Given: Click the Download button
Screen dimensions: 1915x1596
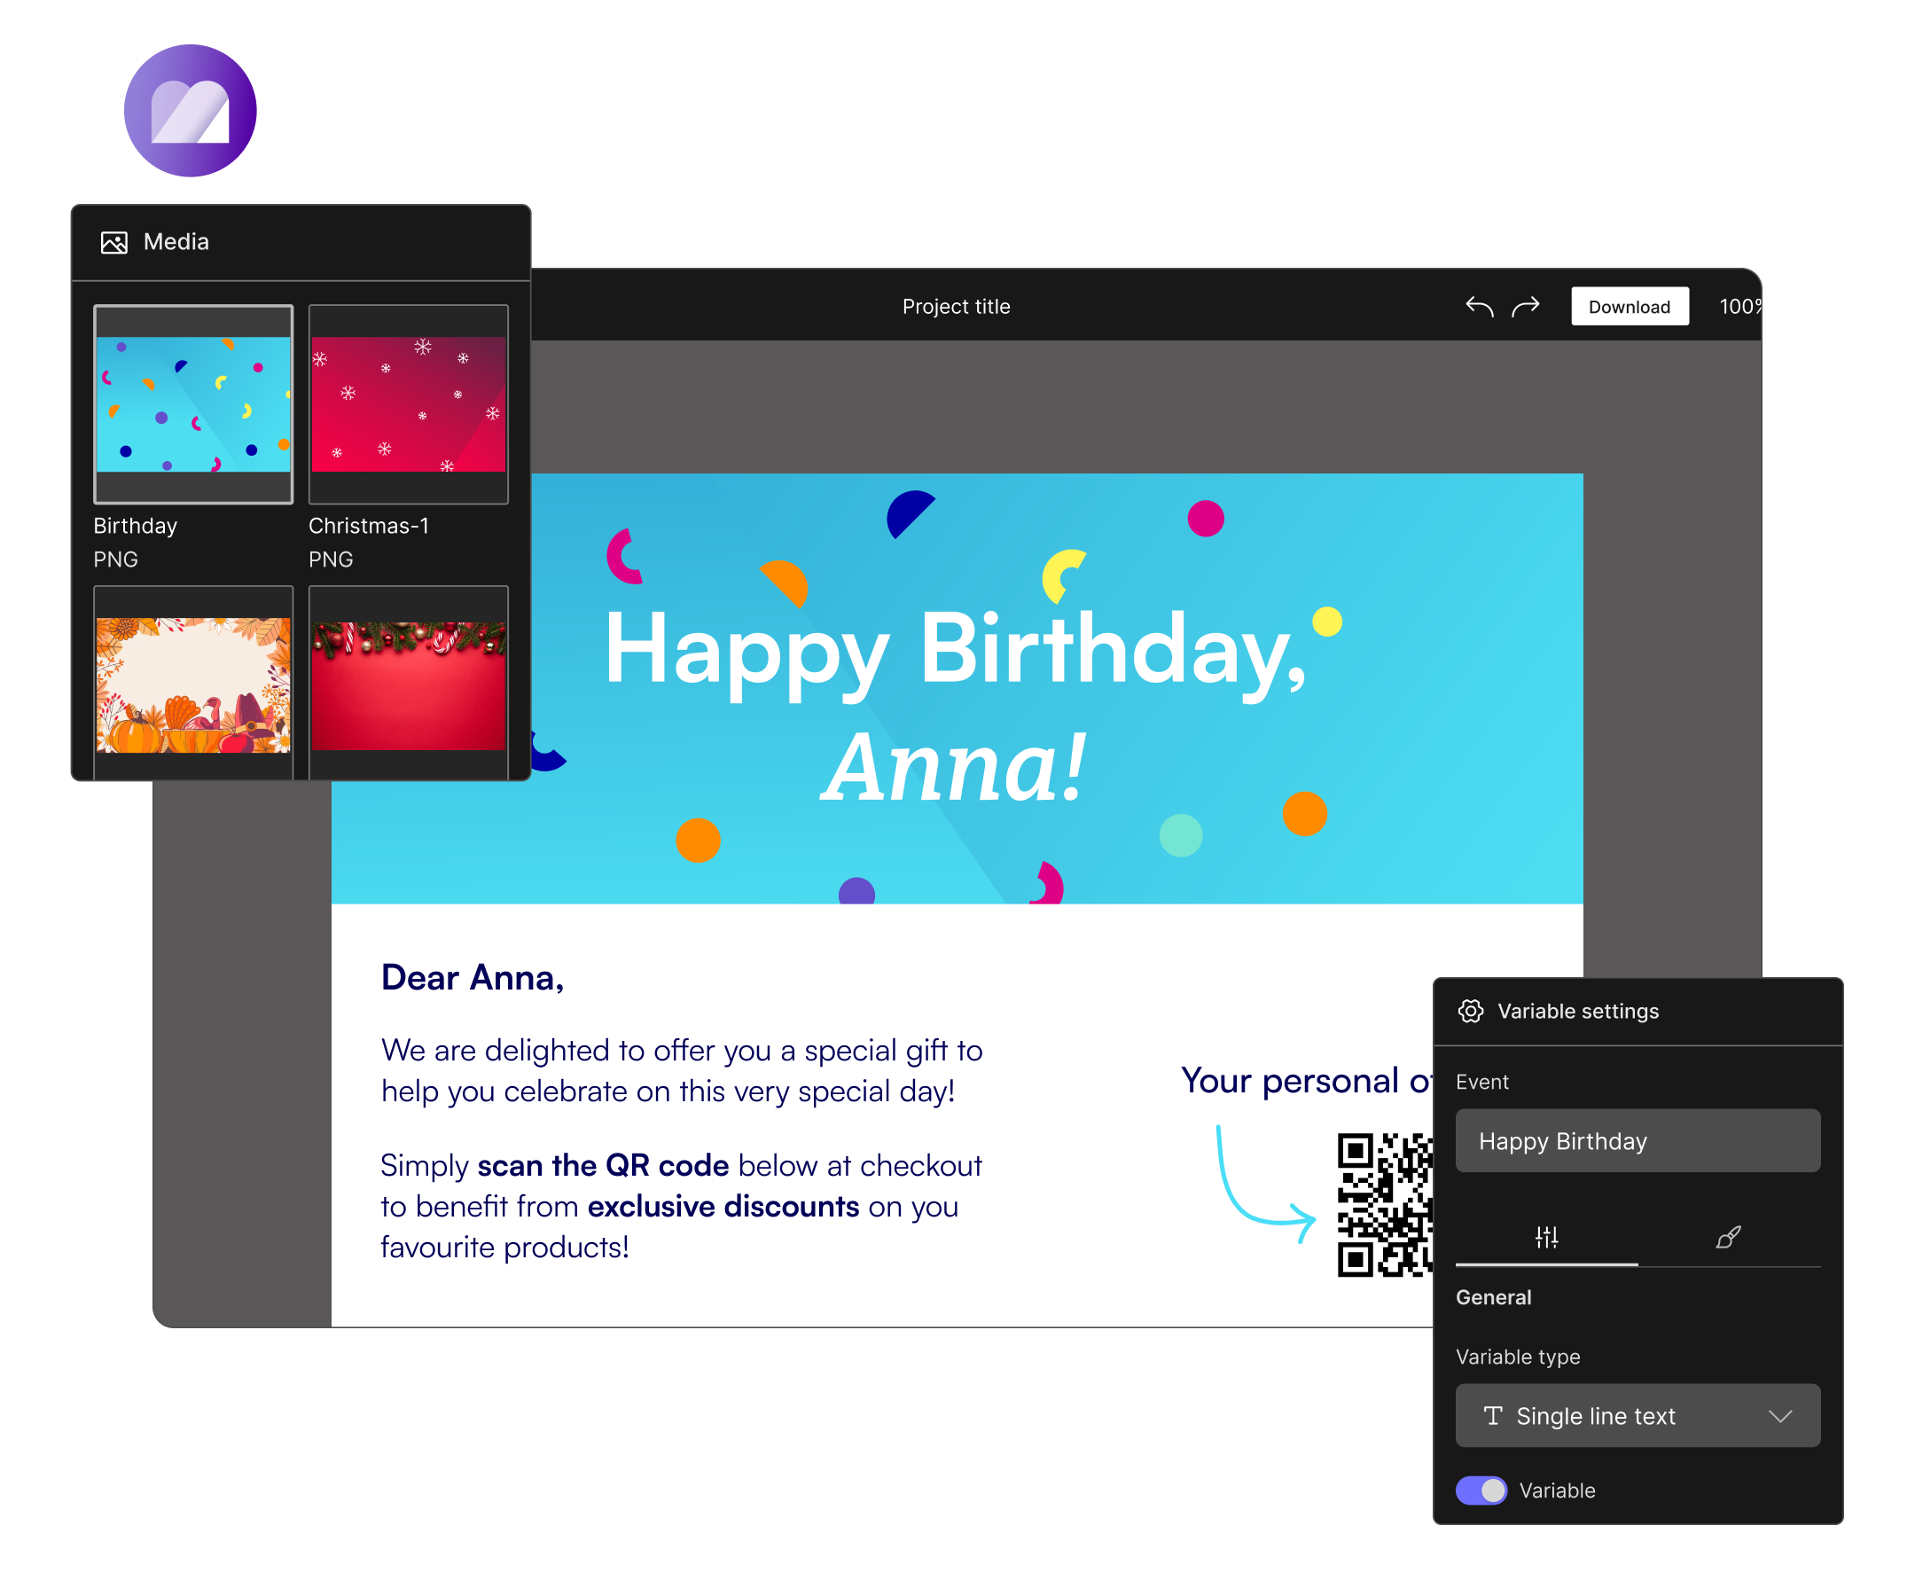Looking at the screenshot, I should click(1629, 307).
